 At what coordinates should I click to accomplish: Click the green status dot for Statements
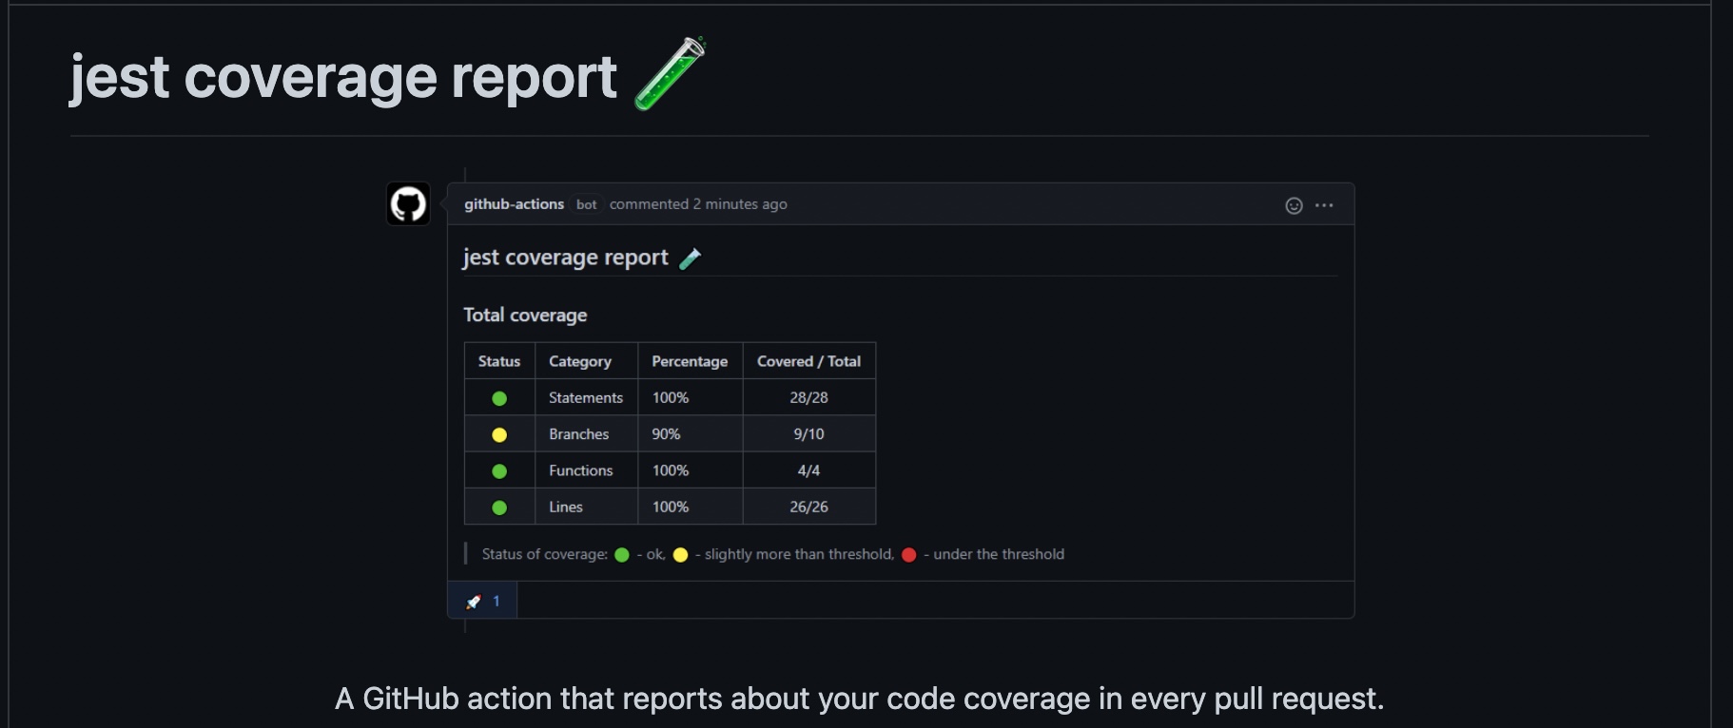tap(499, 398)
